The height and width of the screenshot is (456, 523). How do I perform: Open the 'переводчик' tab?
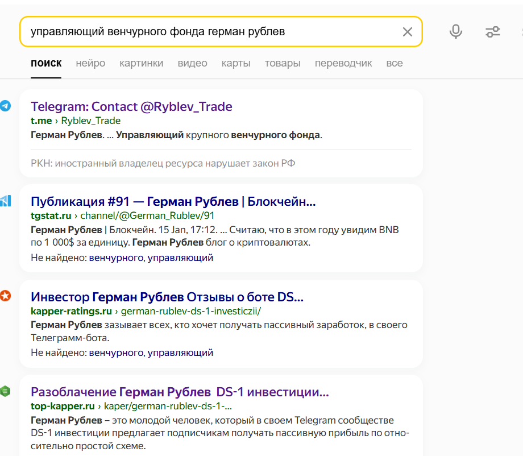pyautogui.click(x=343, y=63)
